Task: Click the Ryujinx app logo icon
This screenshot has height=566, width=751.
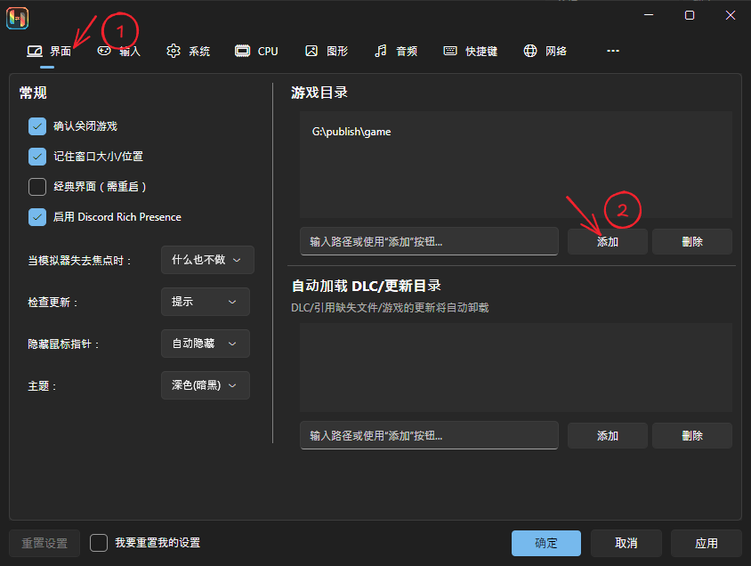Action: tap(17, 16)
